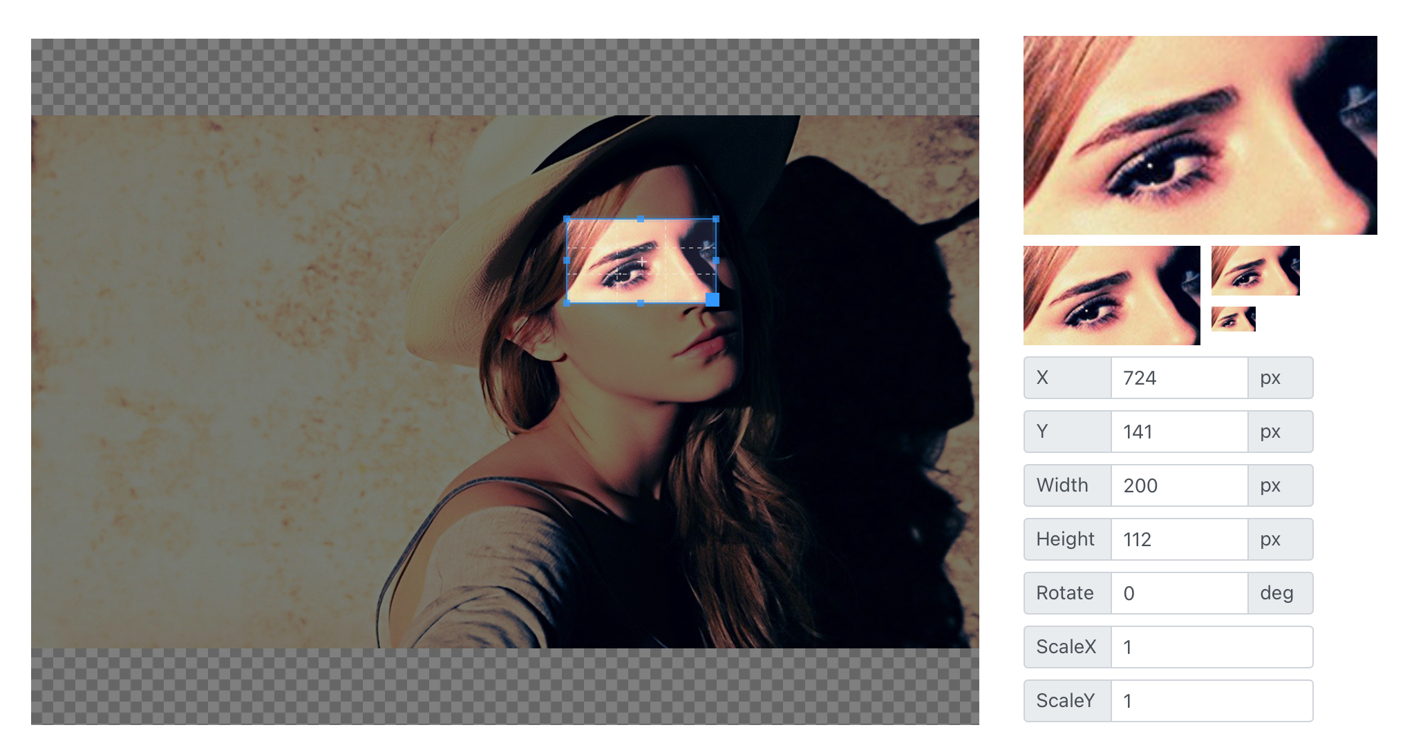Click the 'Height' label
This screenshot has height=734, width=1414.
(x=1065, y=539)
